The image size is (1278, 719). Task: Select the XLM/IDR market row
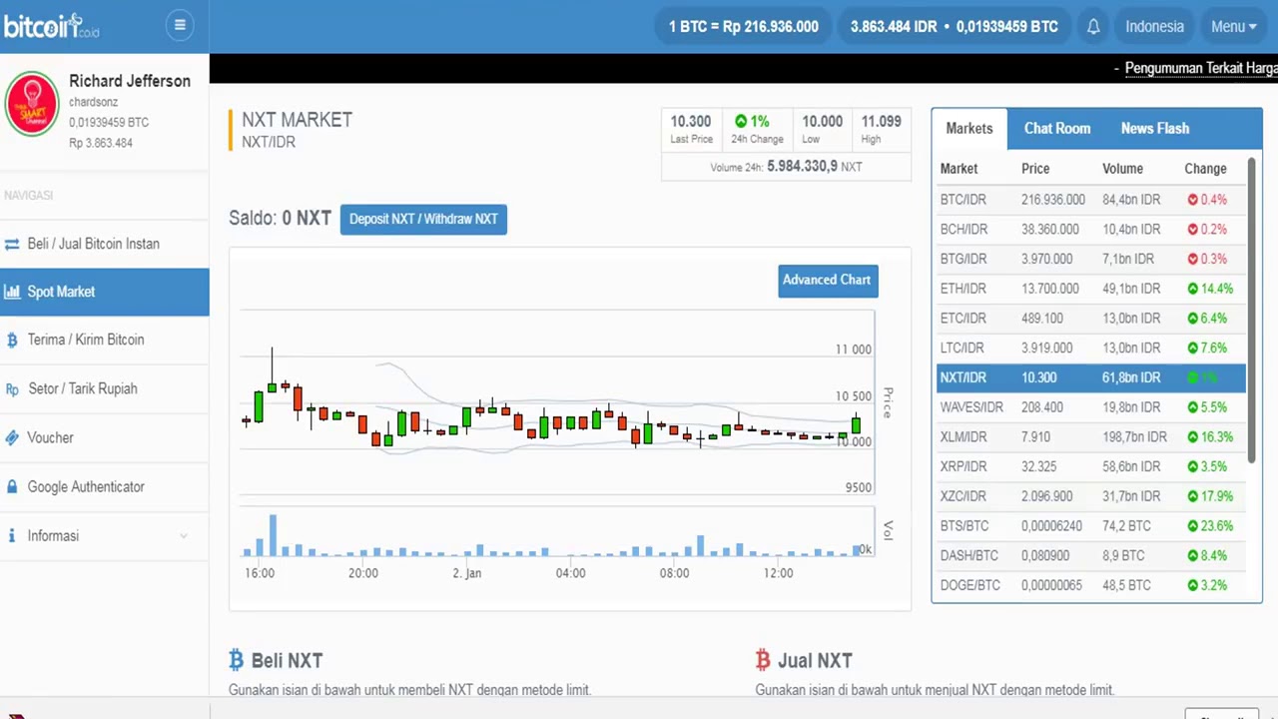(1091, 437)
